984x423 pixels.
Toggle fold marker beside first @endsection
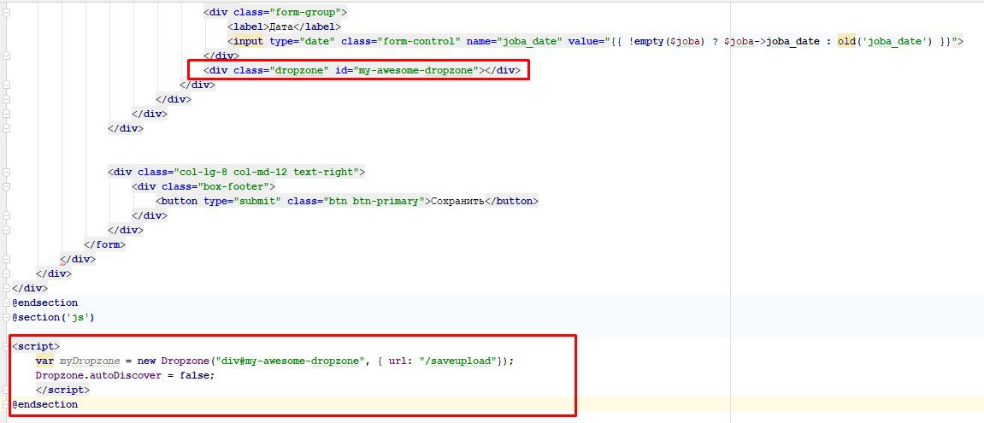click(x=6, y=303)
